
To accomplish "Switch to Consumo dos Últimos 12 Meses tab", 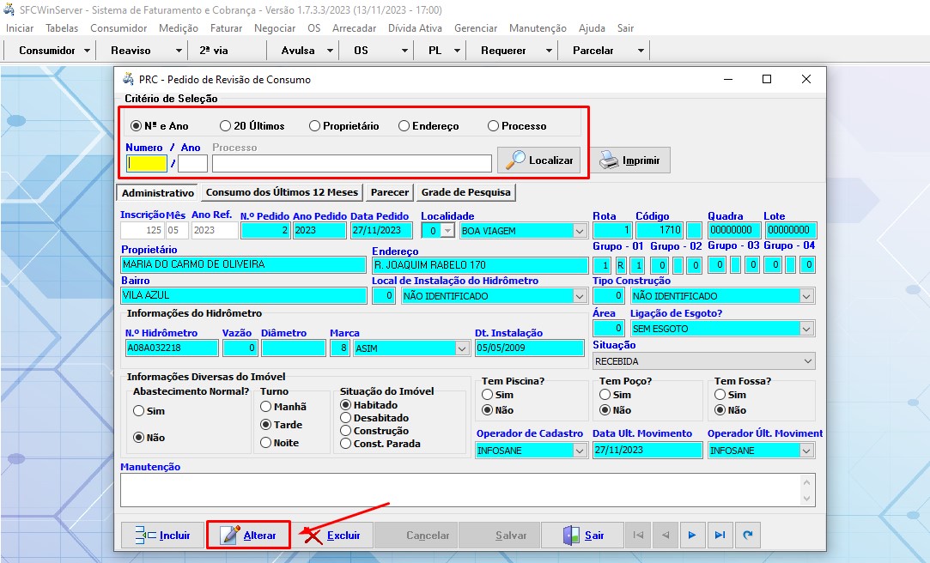I will [x=282, y=192].
